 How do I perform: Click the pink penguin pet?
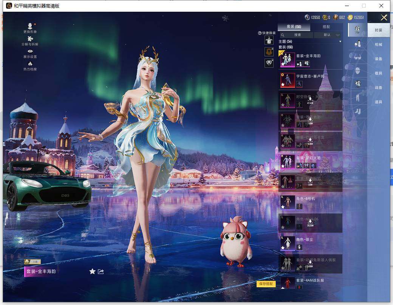point(236,242)
